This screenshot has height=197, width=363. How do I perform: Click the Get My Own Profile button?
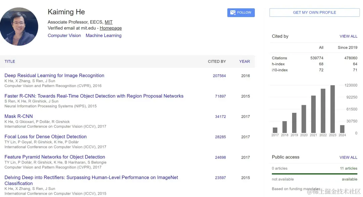(314, 12)
